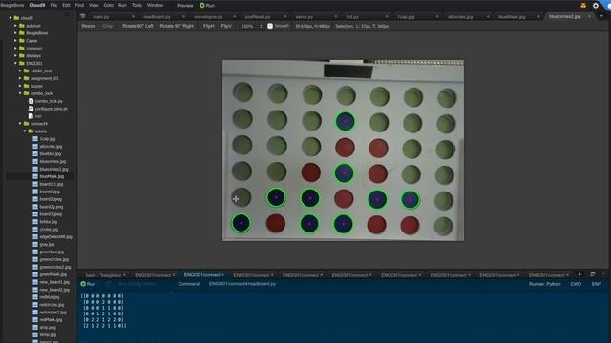This screenshot has height=343, width=611.
Task: Click the FlipV button
Action: [x=226, y=26]
